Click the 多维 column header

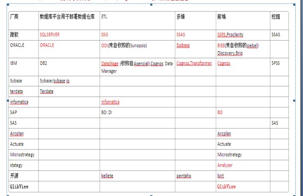point(195,21)
